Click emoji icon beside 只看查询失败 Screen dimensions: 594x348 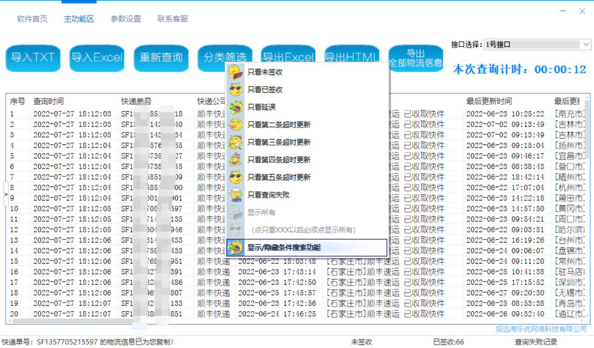[x=235, y=195]
